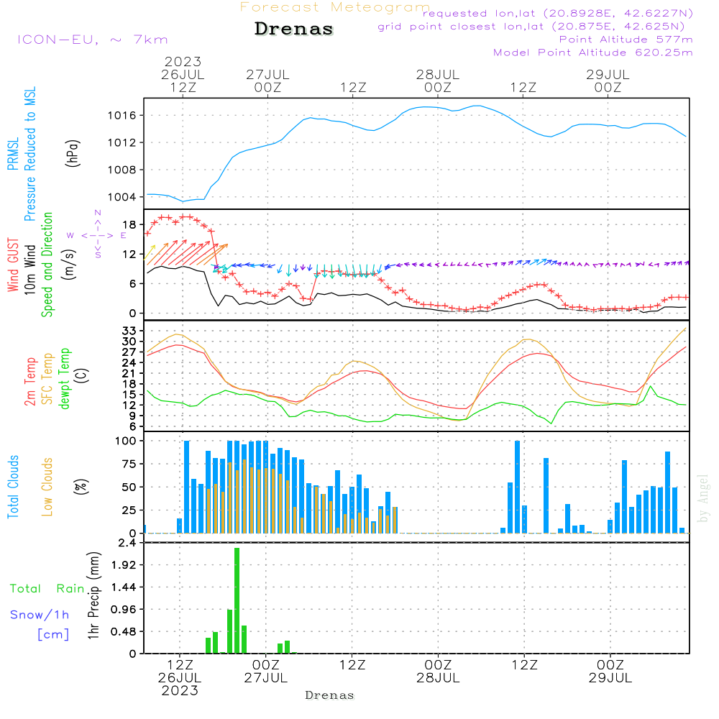The width and height of the screenshot is (719, 719).
Task: Click the requested lon,lat coordinates line
Action: coord(558,13)
